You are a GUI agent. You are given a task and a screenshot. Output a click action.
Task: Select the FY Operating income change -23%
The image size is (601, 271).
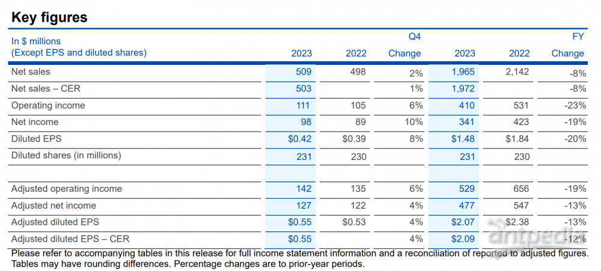tap(575, 106)
